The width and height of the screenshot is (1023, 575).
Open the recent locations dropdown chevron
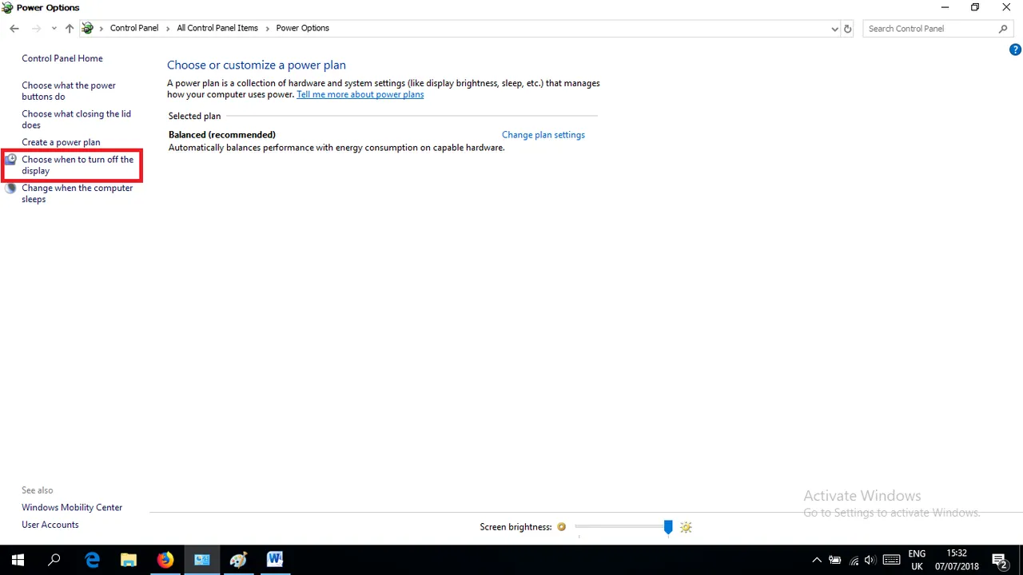pos(54,29)
